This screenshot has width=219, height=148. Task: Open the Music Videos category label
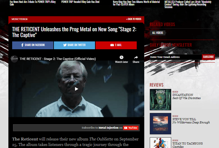pyautogui.click(x=20, y=19)
